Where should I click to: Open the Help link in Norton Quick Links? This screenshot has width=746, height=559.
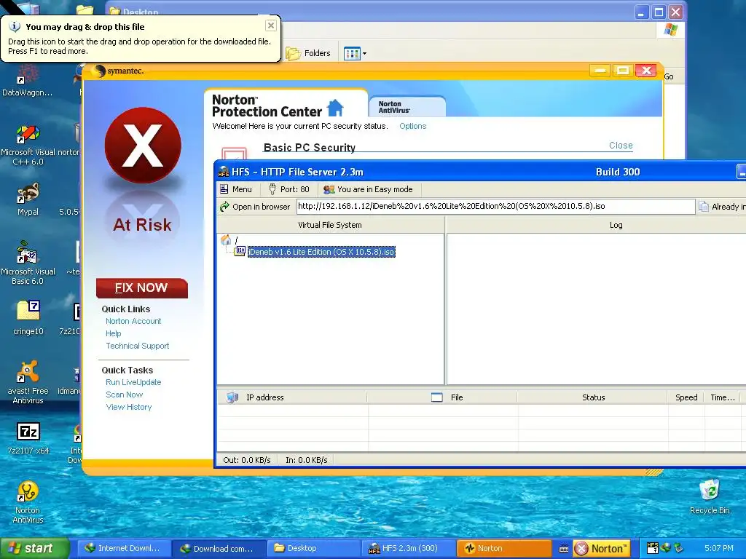113,333
